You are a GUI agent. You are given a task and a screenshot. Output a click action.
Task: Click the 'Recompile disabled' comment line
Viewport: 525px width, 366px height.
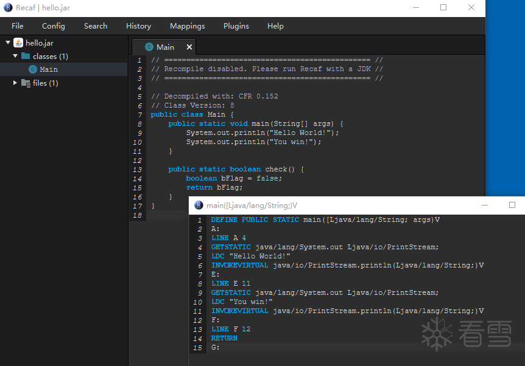click(x=267, y=69)
